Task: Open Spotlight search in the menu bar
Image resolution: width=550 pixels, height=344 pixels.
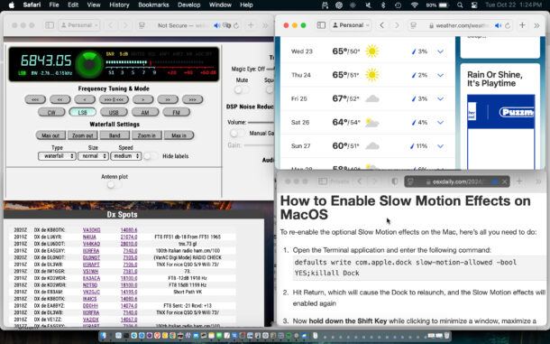Action: click(460, 5)
